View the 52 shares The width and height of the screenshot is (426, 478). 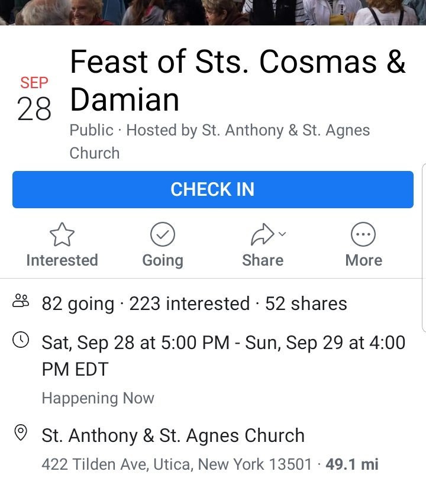[306, 303]
